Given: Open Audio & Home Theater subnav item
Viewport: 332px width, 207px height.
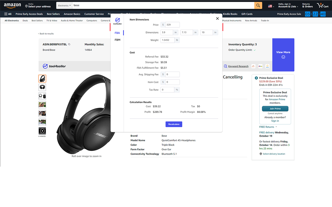Looking at the screenshot, I should [x=72, y=21].
